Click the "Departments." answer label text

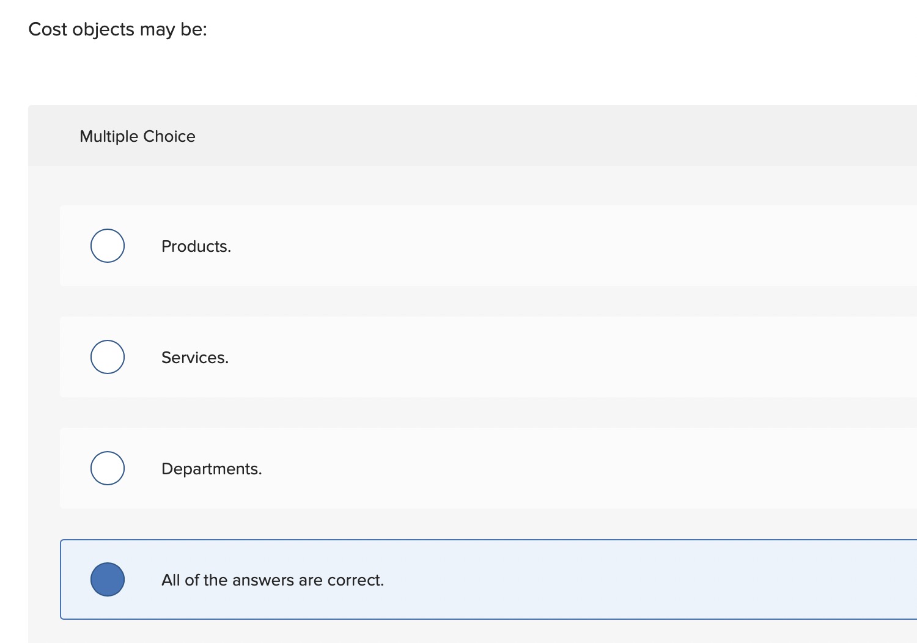pos(212,469)
